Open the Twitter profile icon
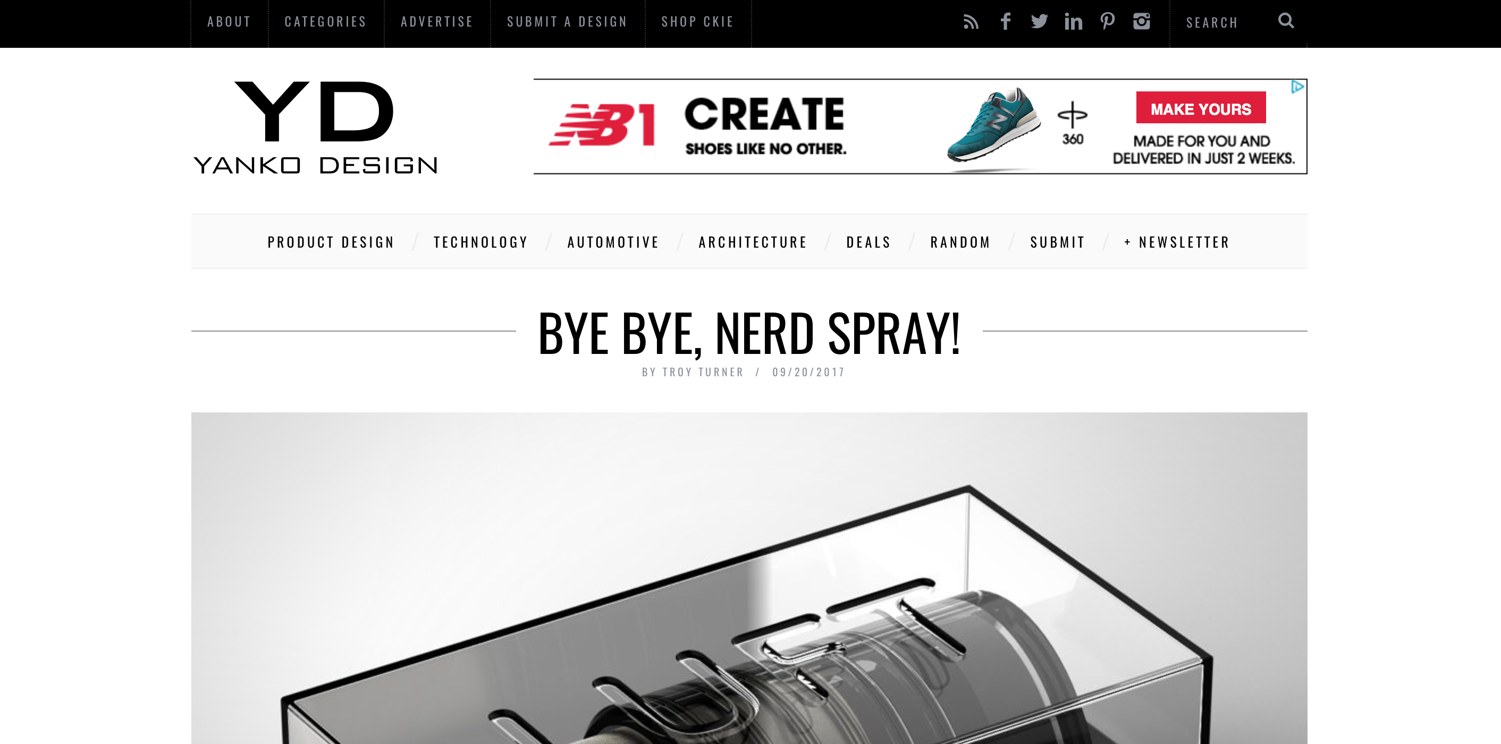This screenshot has width=1501, height=744. coord(1039,22)
